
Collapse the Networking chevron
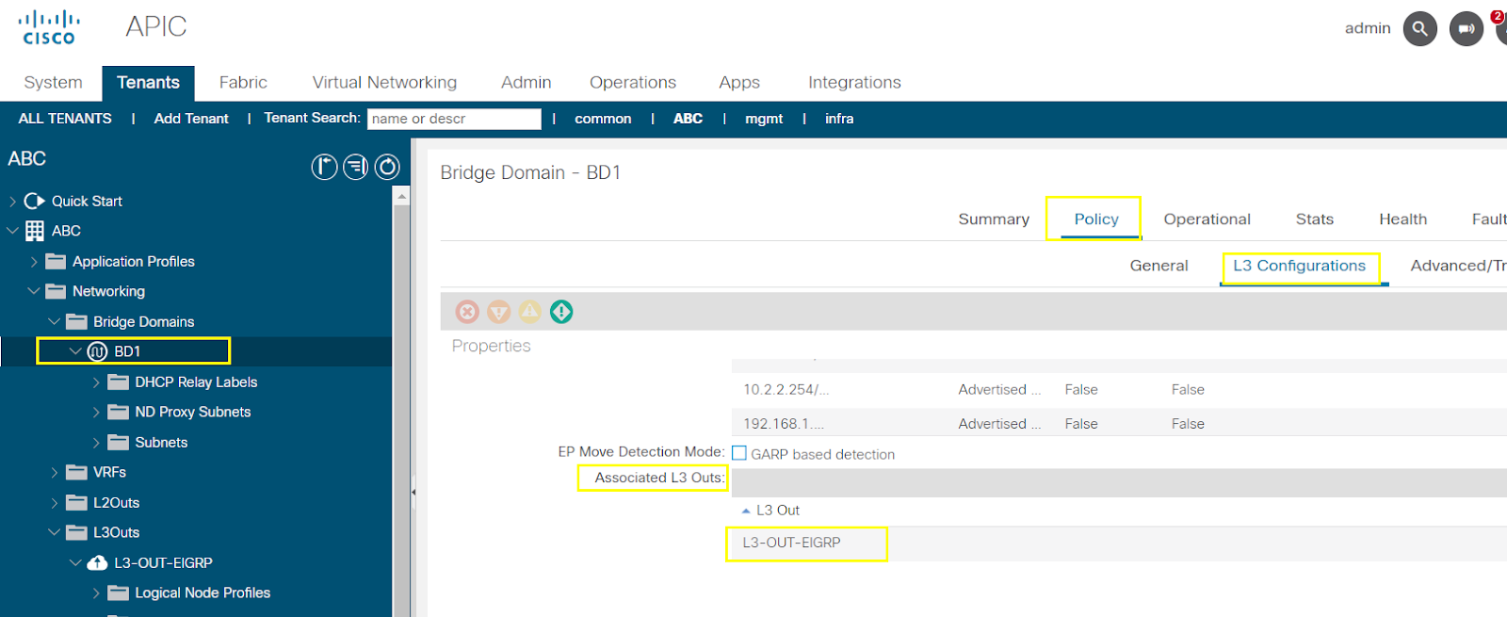pos(34,291)
